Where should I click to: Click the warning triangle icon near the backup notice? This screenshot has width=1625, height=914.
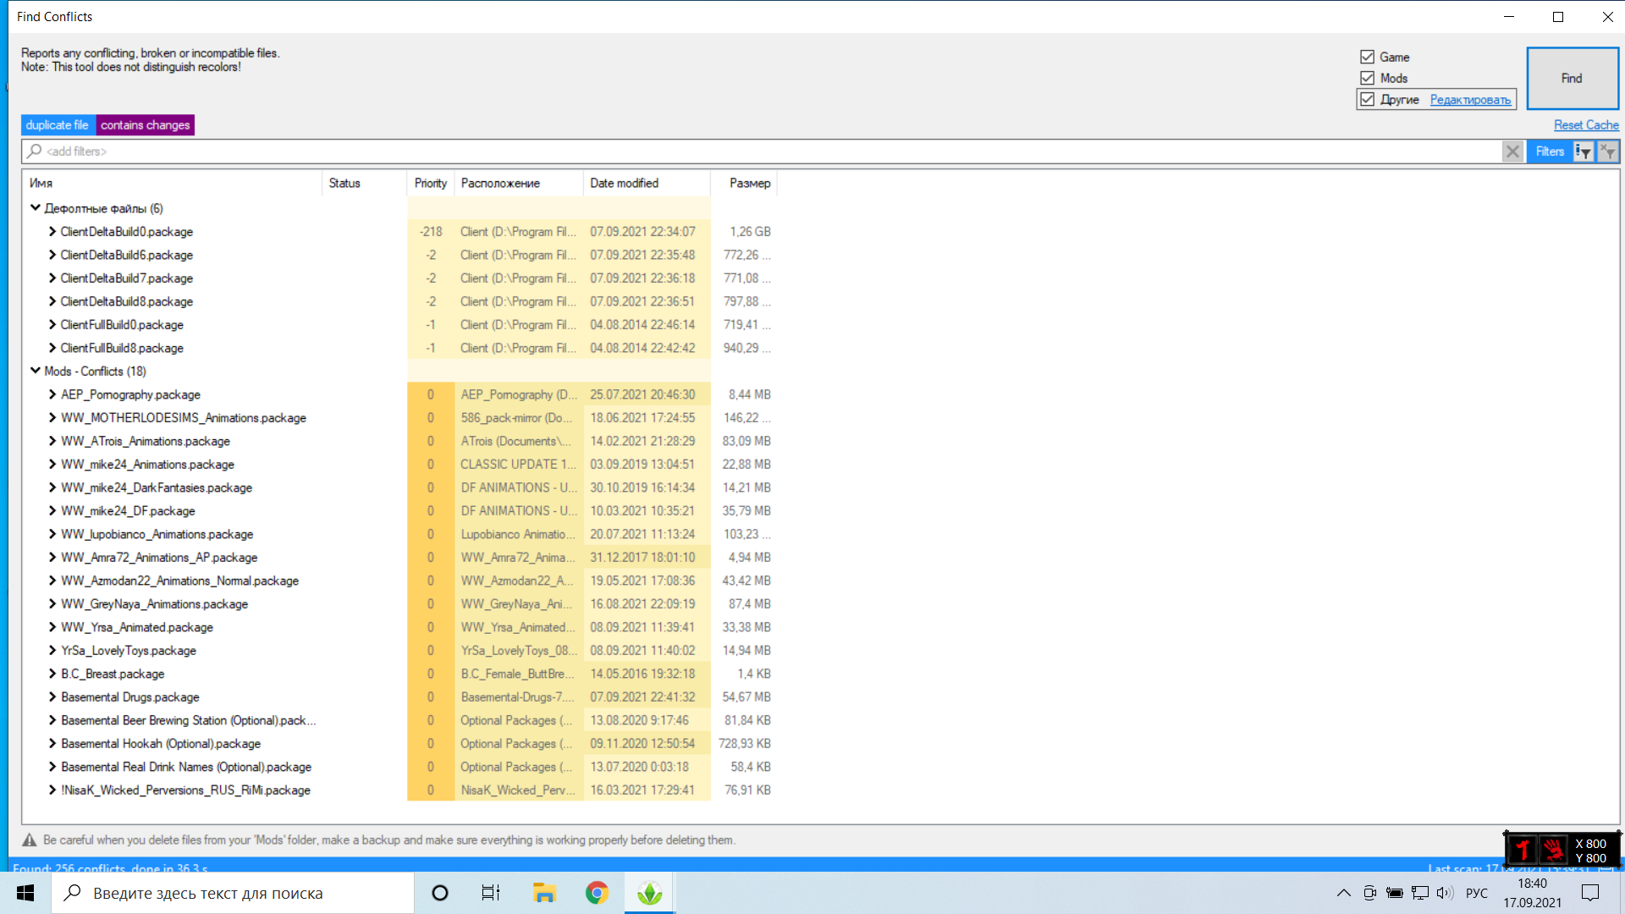[30, 840]
